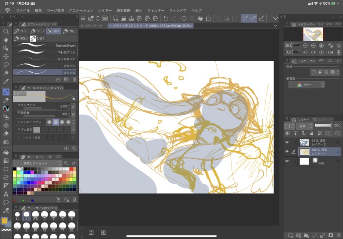Zoom out in the Navigator panel
The height and width of the screenshot is (239, 343).
pos(305,45)
